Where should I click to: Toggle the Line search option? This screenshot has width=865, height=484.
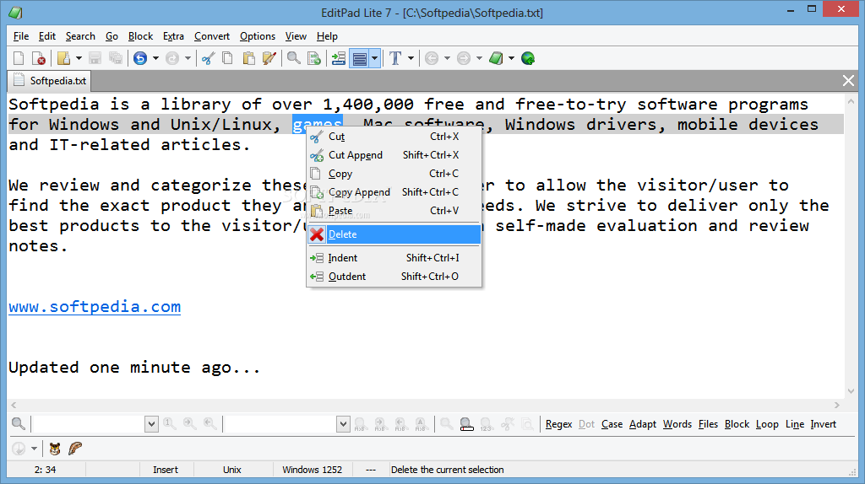pyautogui.click(x=795, y=424)
